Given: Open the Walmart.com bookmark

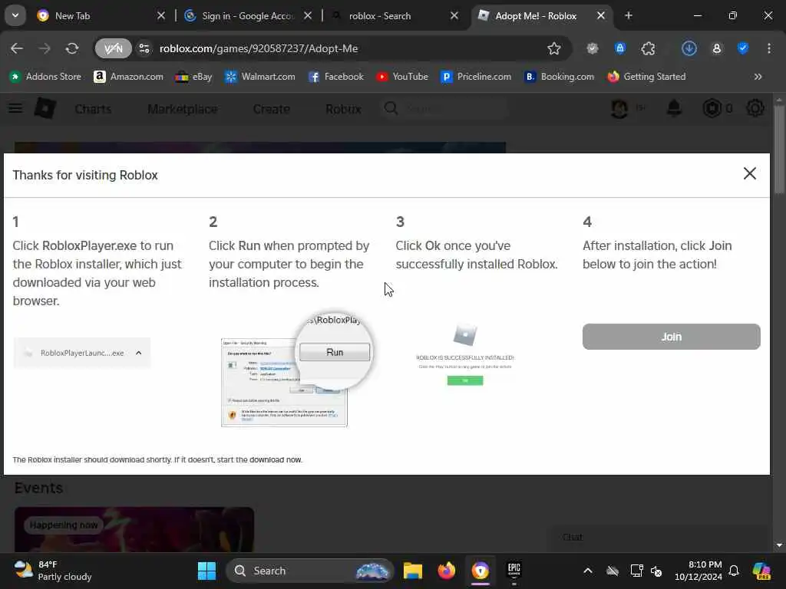Looking at the screenshot, I should (260, 77).
